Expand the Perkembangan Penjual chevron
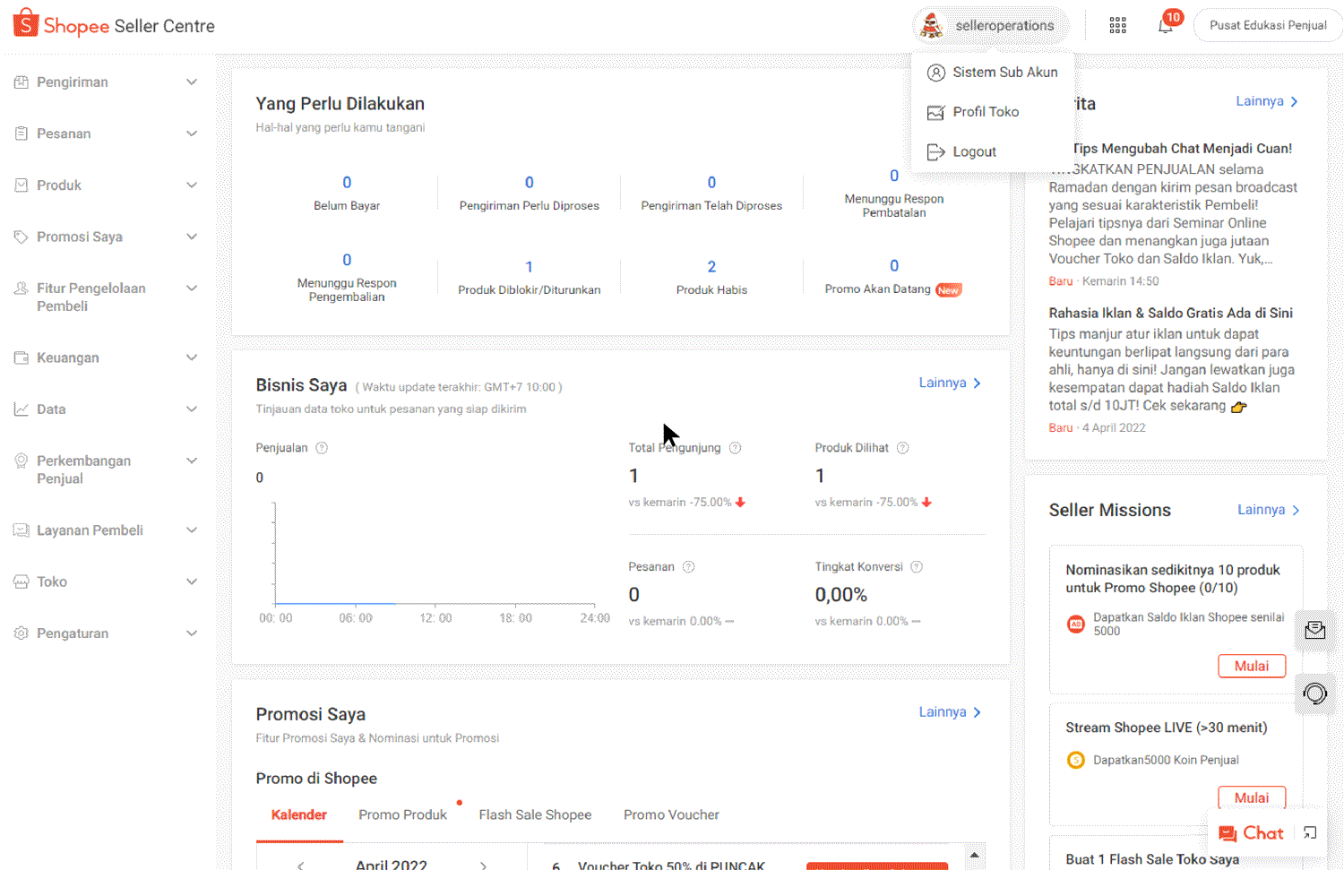 192,461
